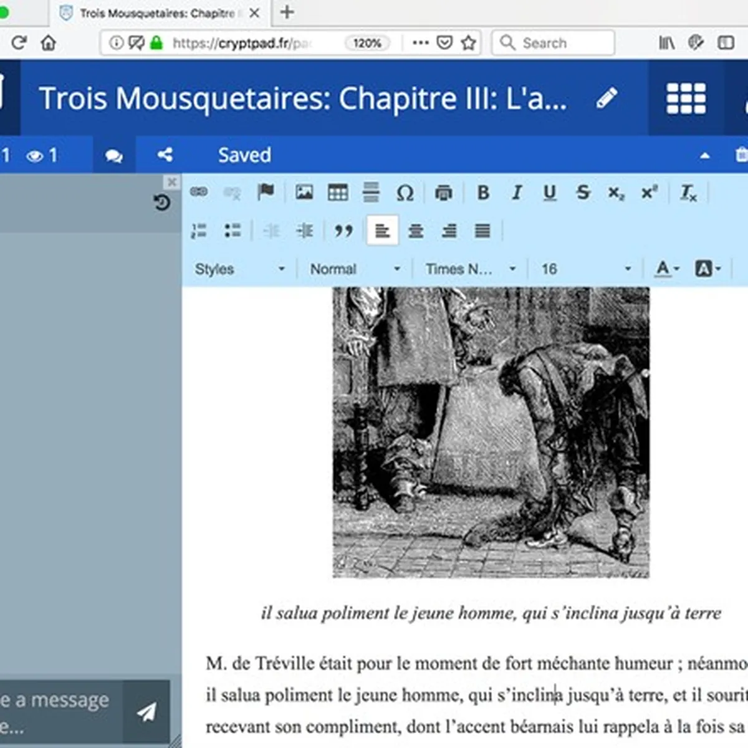Screen dimensions: 748x748
Task: Insert an anchor flag
Action: (266, 192)
